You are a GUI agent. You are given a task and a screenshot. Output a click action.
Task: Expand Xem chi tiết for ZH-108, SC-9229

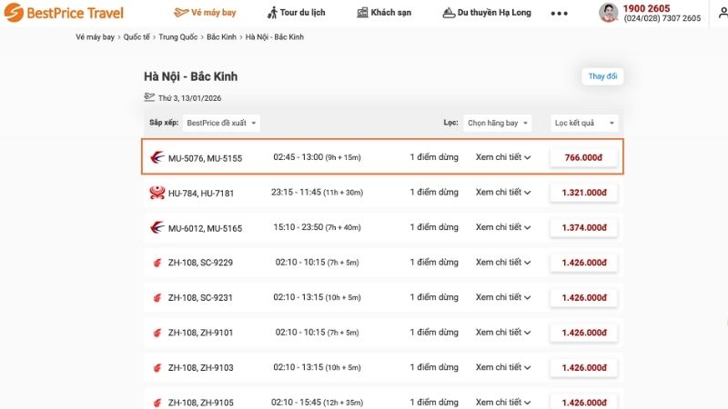click(x=503, y=262)
